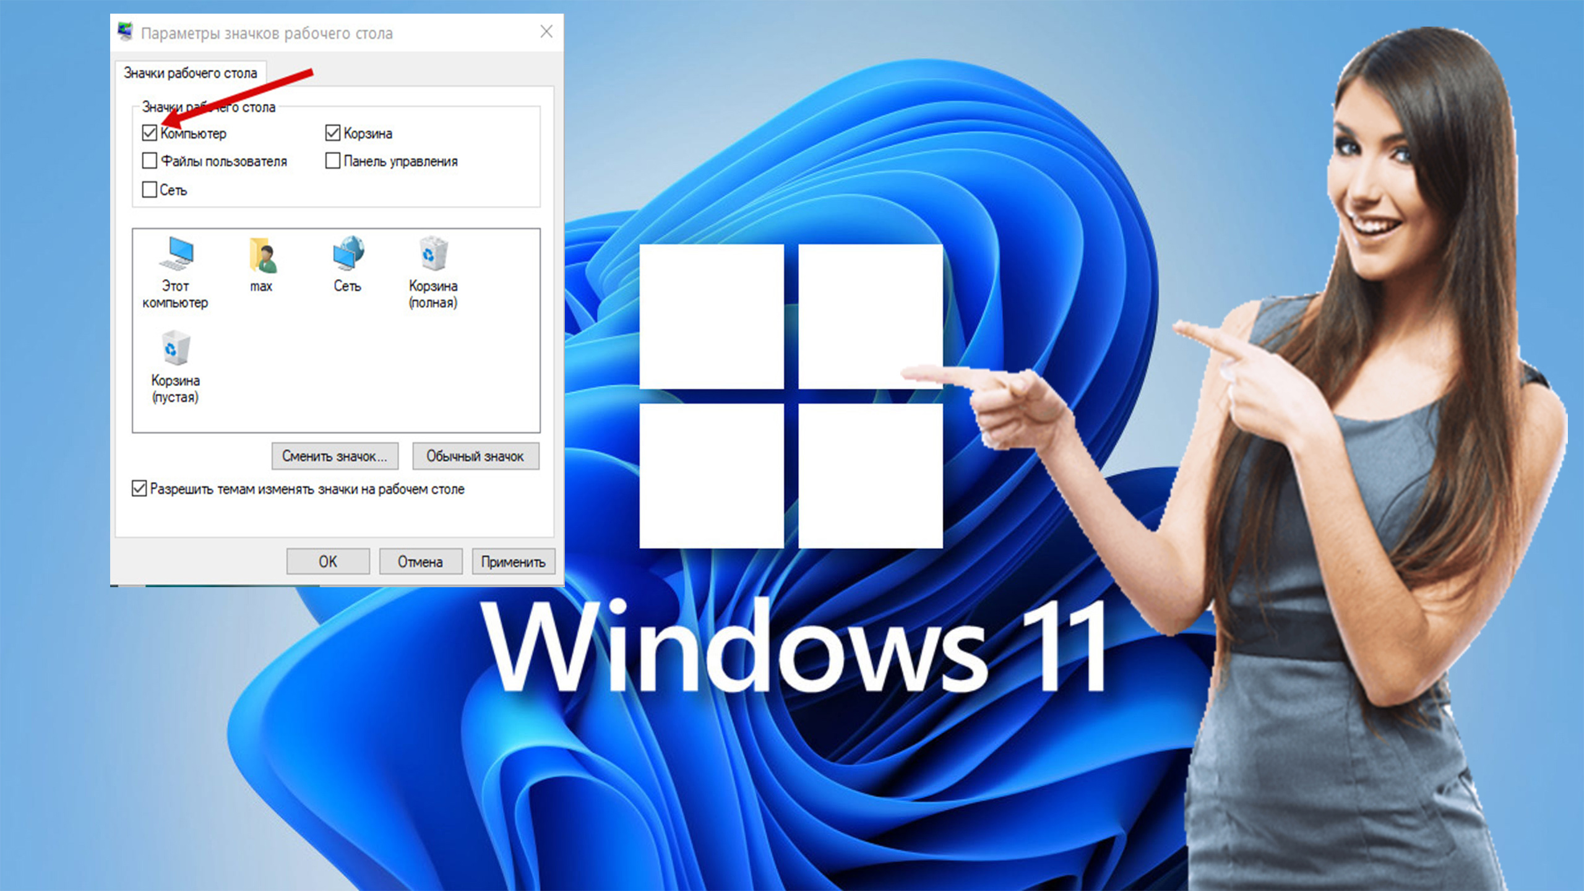The image size is (1584, 891).
Task: Select the Сеть network icon
Action: pos(348,254)
